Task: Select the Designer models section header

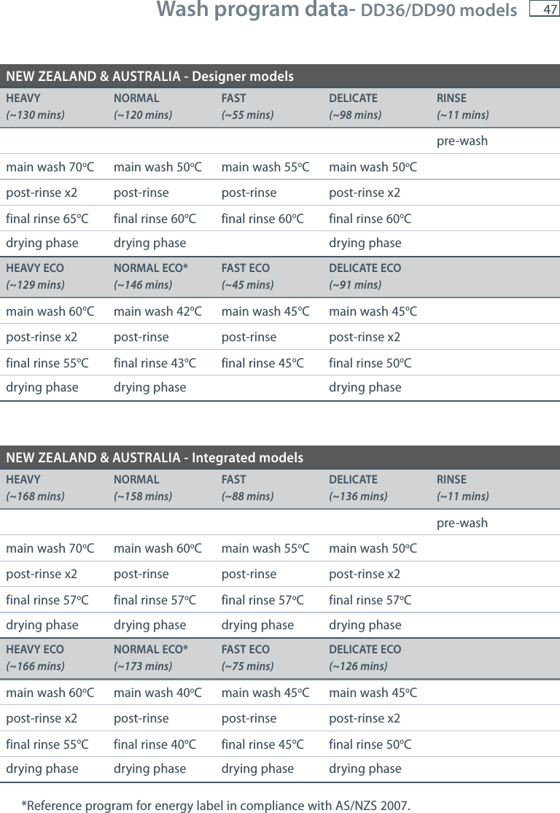Action: [x=280, y=77]
